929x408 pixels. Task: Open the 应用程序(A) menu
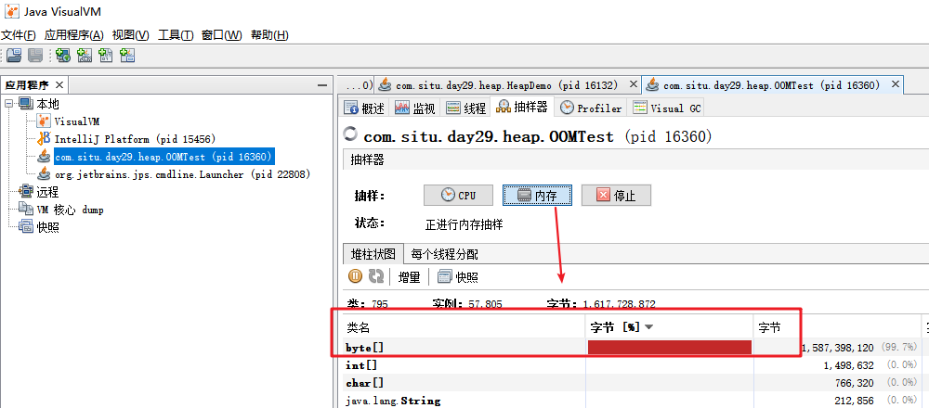(x=74, y=35)
